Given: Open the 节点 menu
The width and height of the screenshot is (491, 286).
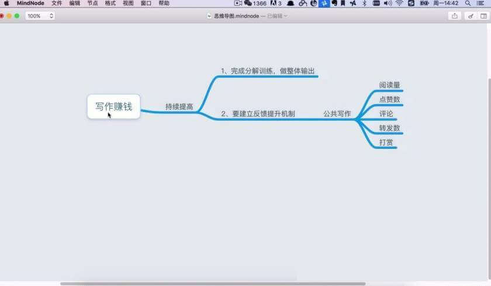Looking at the screenshot, I should point(92,4).
